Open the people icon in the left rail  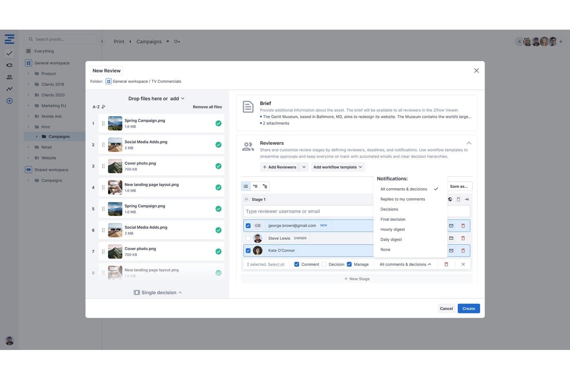pyautogui.click(x=10, y=77)
